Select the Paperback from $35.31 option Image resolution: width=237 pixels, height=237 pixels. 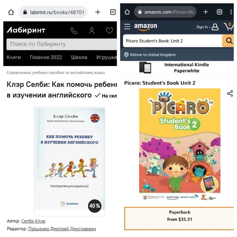[x=179, y=219]
